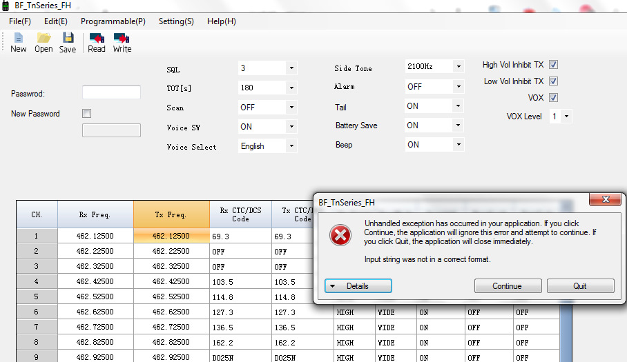Image resolution: width=627 pixels, height=362 pixels.
Task: Open the SQL level dropdown
Action: (x=291, y=68)
